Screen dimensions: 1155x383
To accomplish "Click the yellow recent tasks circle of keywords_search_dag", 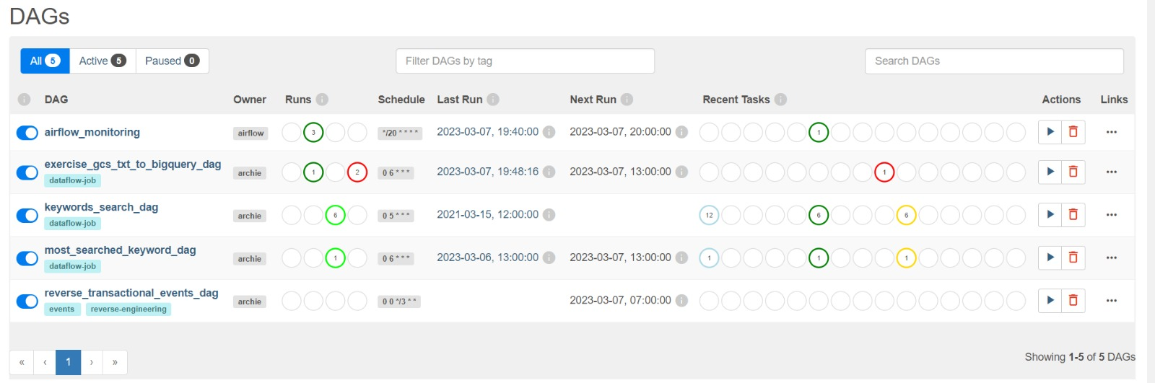I will tap(906, 215).
